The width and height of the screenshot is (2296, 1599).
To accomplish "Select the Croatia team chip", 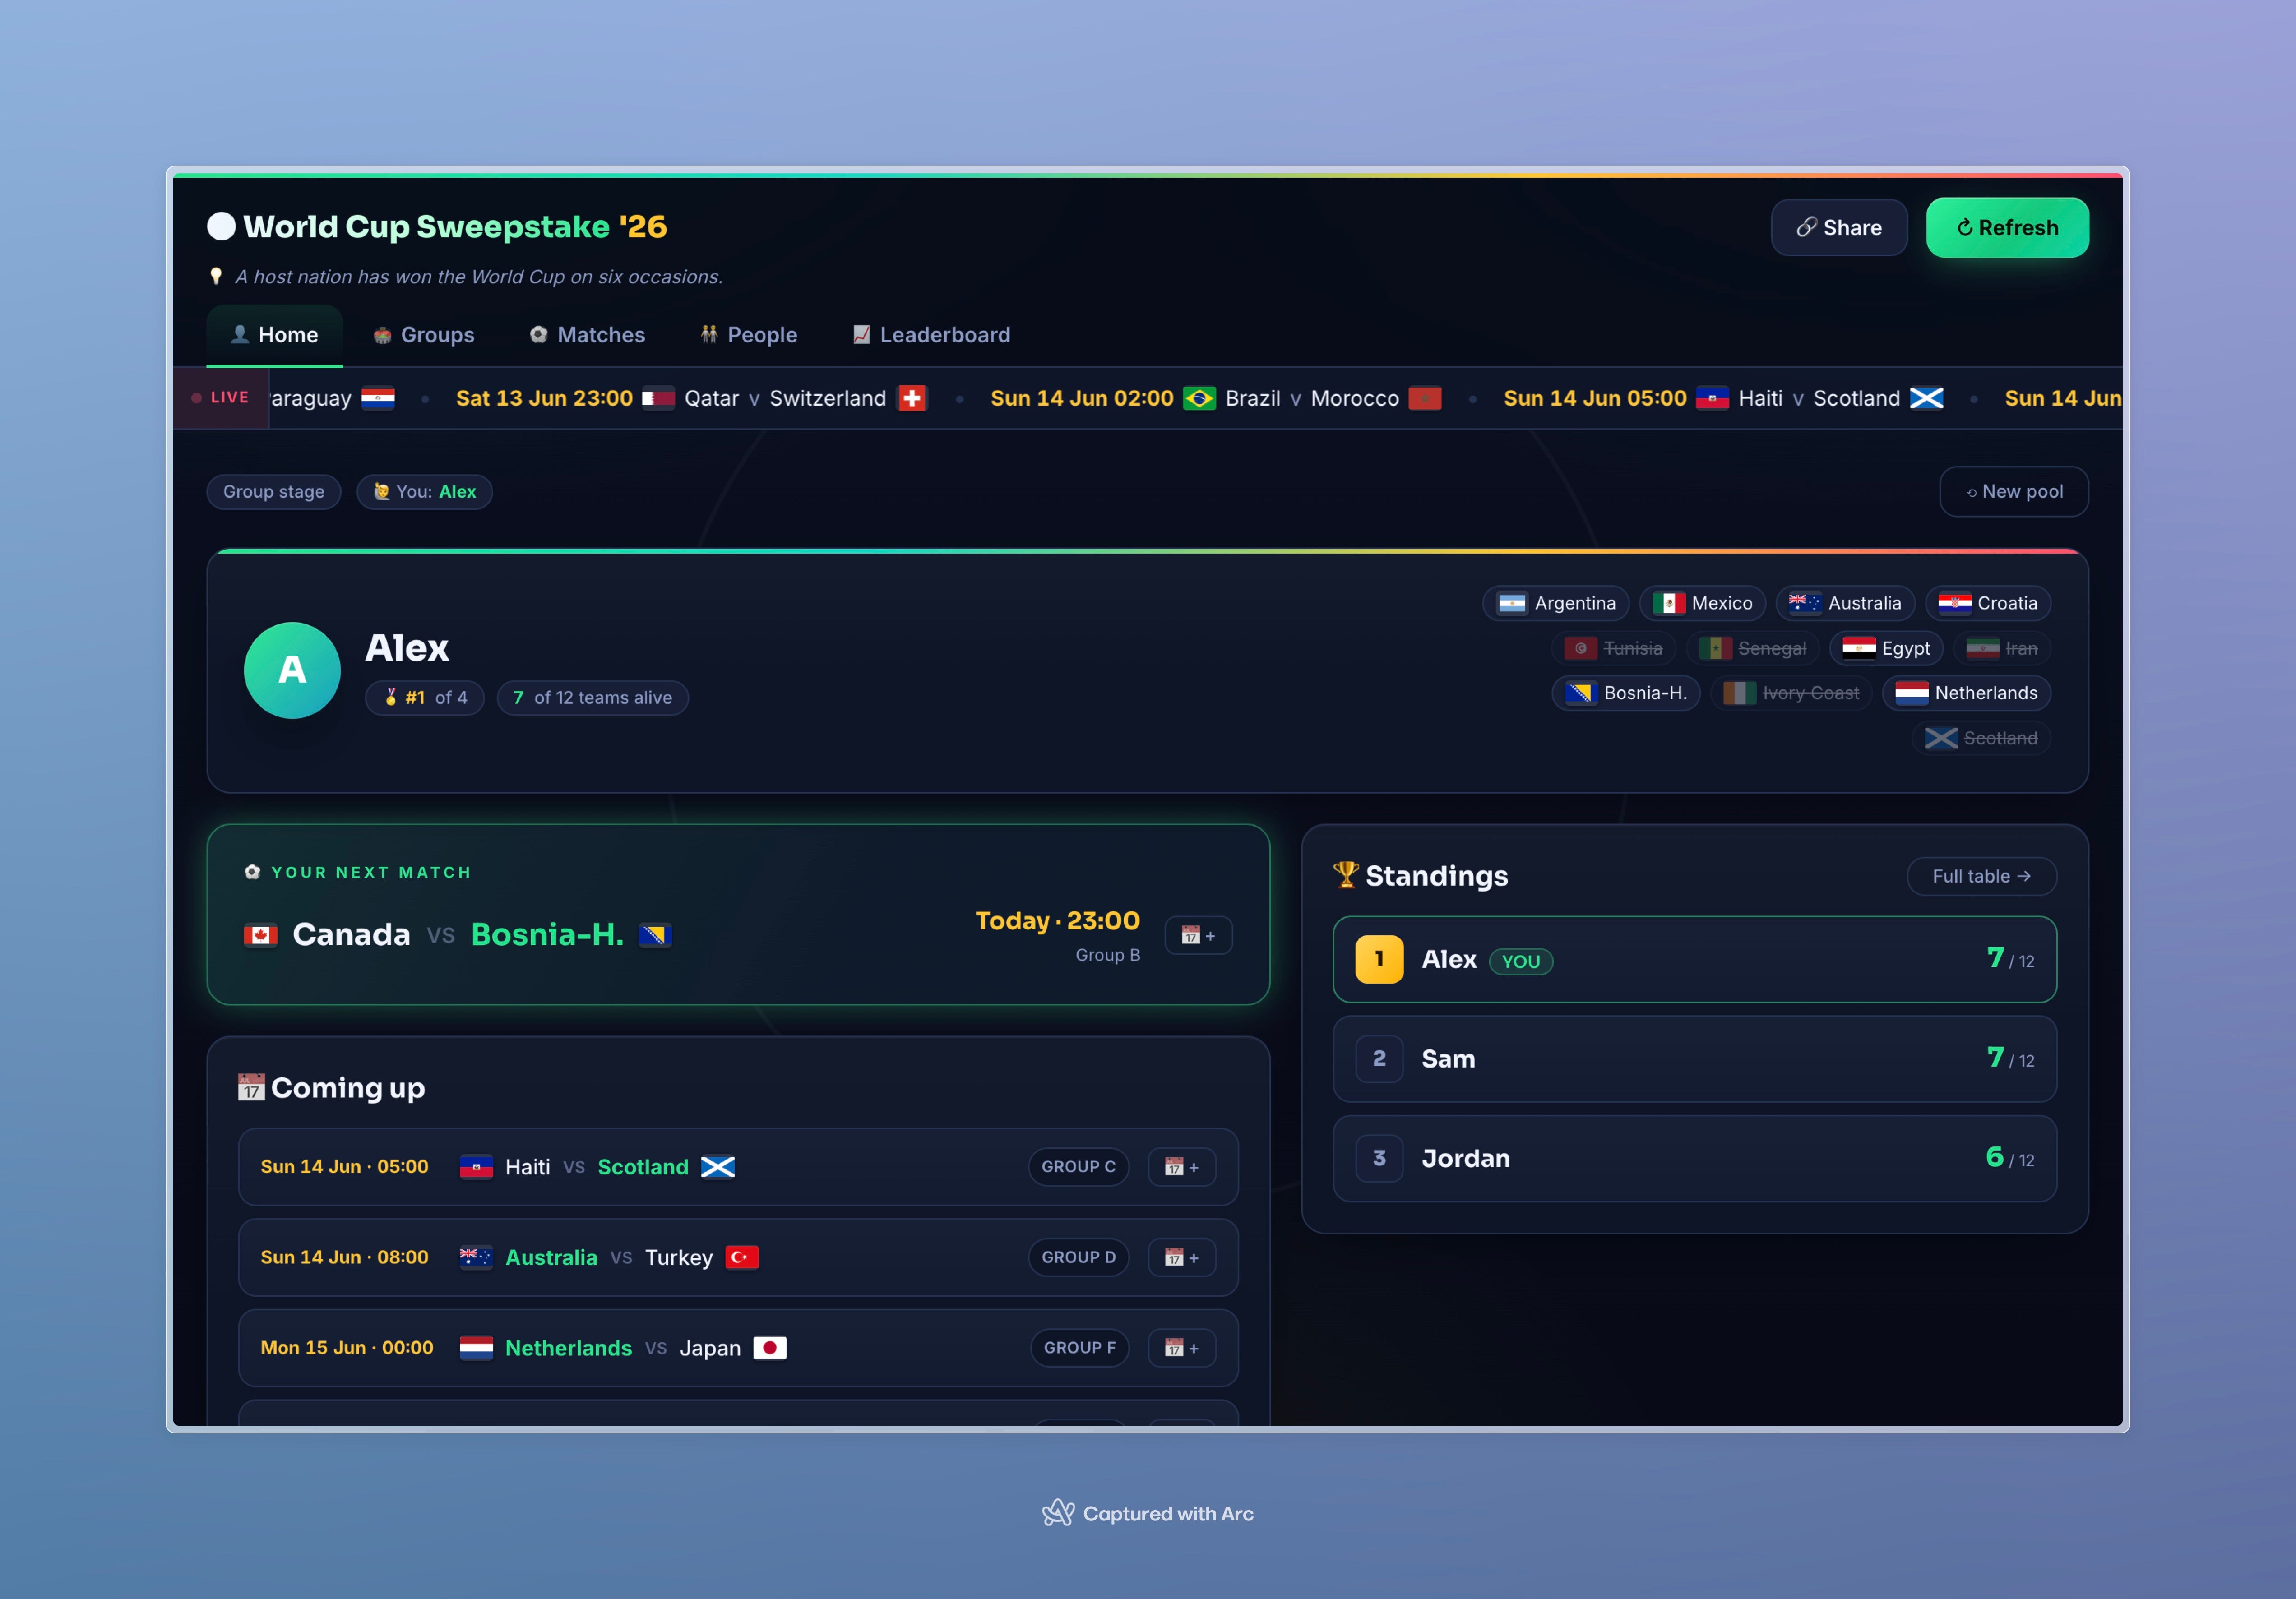I will pos(1988,603).
